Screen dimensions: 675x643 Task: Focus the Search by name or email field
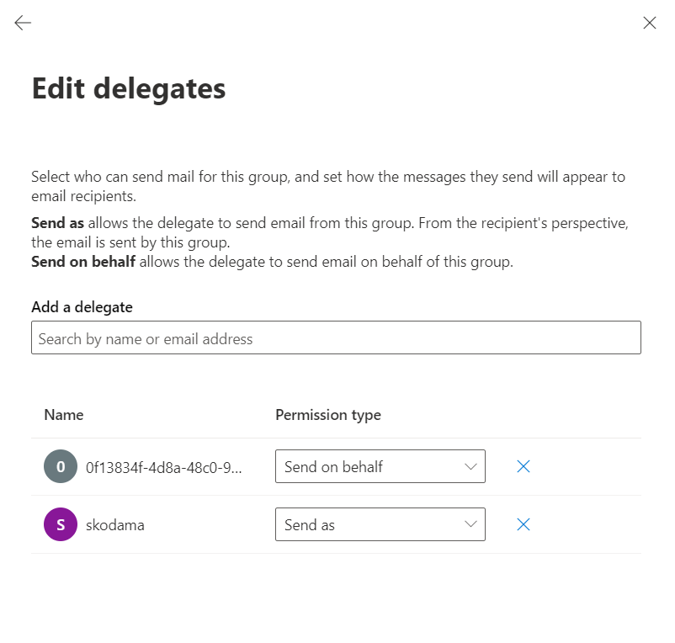click(336, 337)
